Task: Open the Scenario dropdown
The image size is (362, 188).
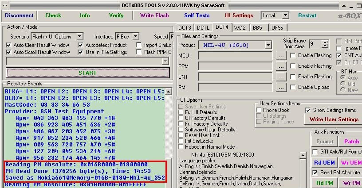Action: click(x=80, y=37)
